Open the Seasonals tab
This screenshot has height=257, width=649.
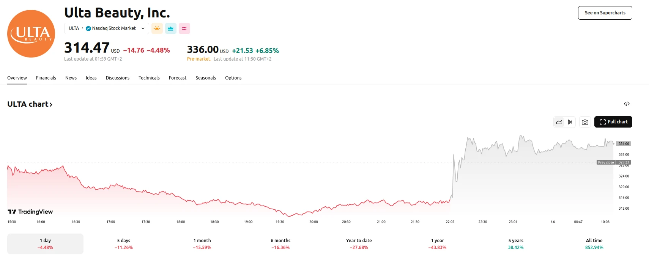(206, 78)
